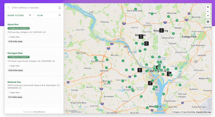The image size is (215, 117).
Task: Open the Spout Run store listing
Action: (x=13, y=24)
